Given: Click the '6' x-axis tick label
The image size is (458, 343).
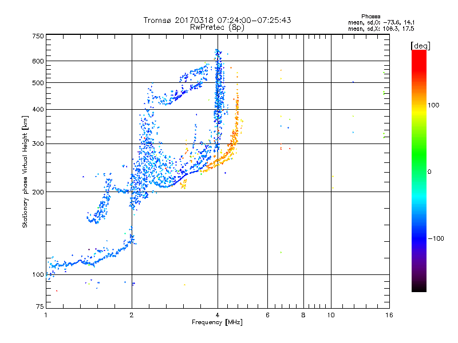Looking at the screenshot, I should coord(267,315).
